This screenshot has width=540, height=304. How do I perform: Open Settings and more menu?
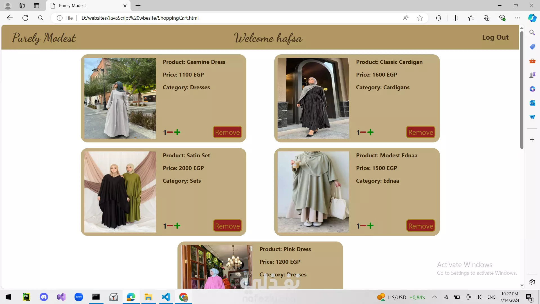pos(517,18)
